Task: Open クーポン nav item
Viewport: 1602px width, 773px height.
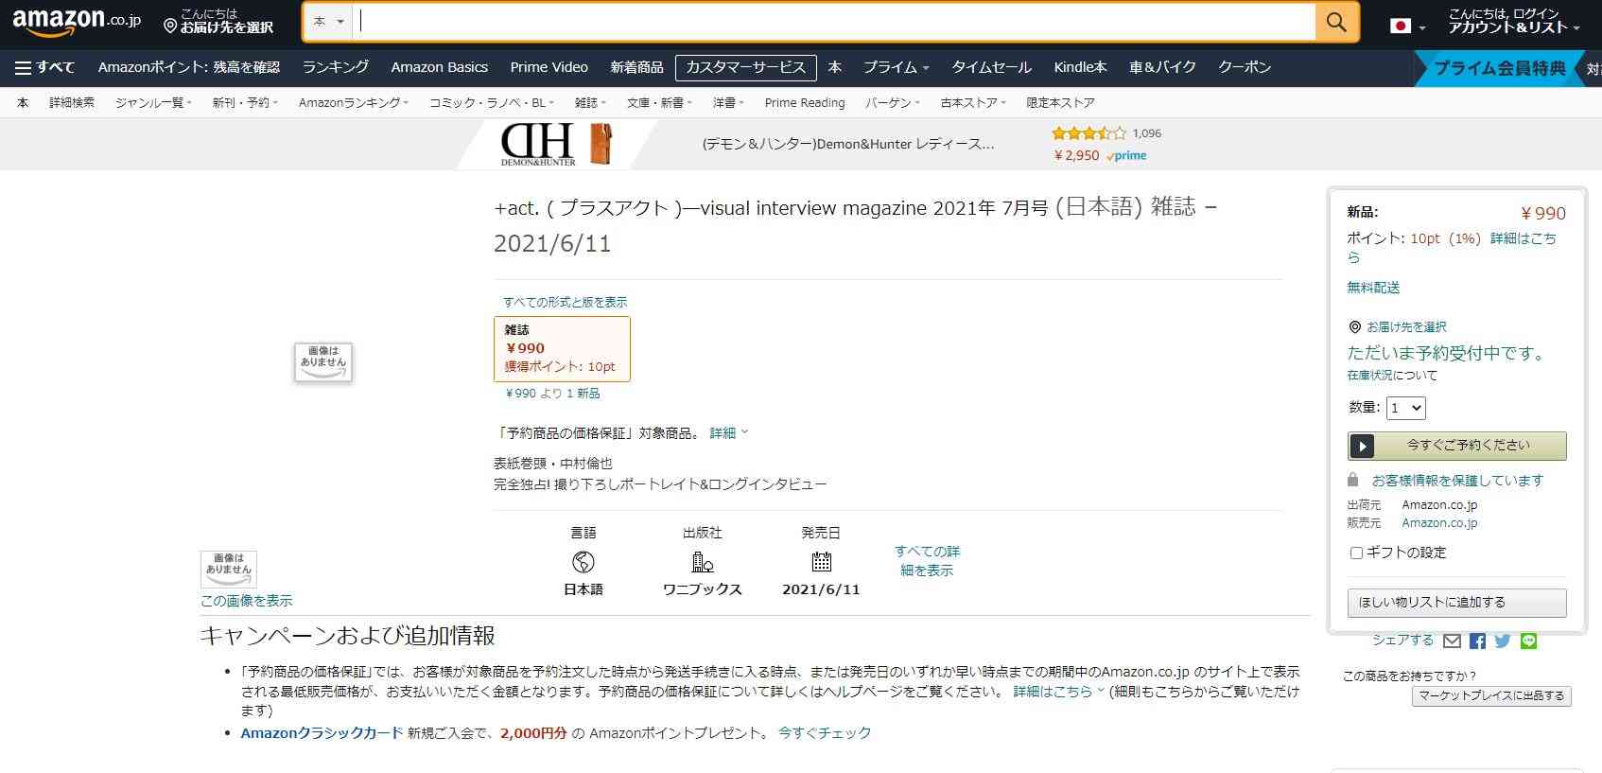Action: point(1245,67)
